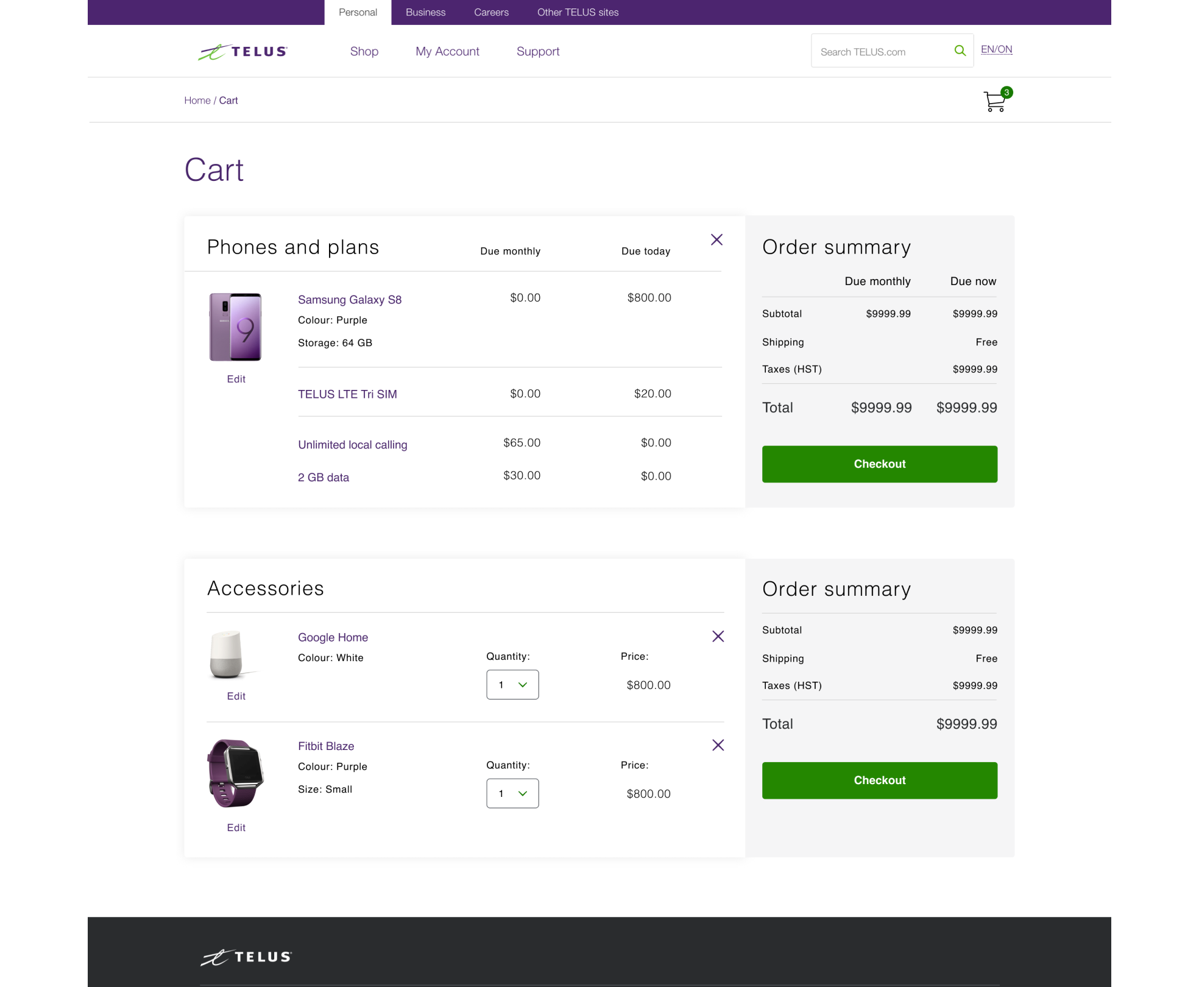Image resolution: width=1199 pixels, height=987 pixels.
Task: Open the My Account menu
Action: tap(447, 52)
